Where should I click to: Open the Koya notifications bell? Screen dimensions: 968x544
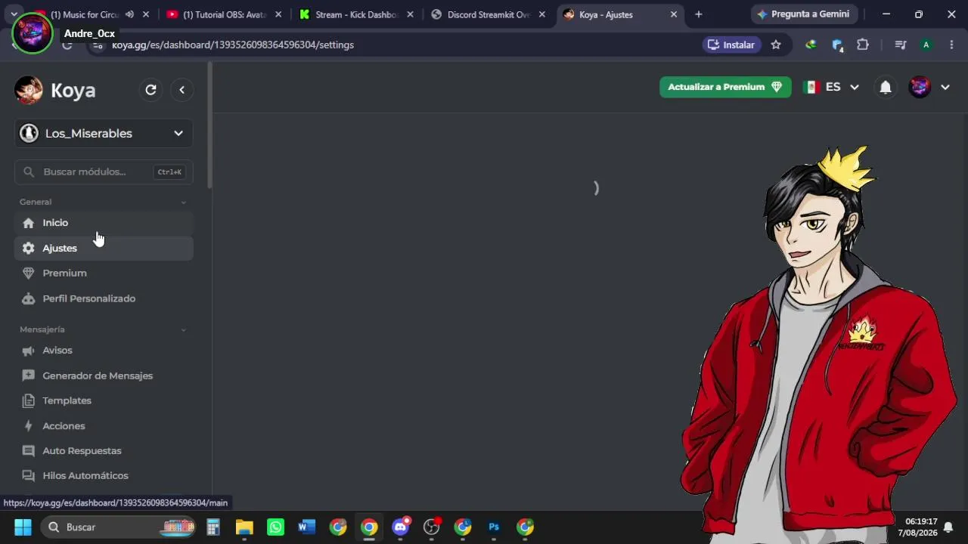click(x=886, y=87)
